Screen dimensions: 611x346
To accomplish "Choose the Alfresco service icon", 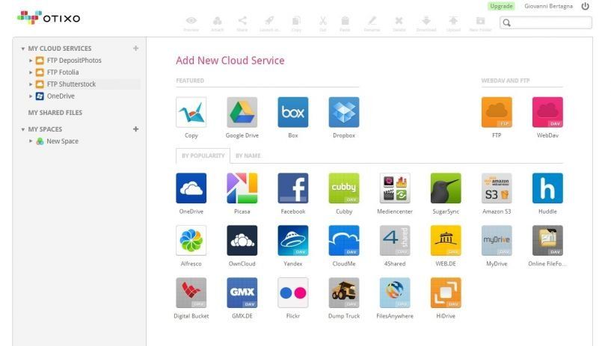I will point(191,240).
